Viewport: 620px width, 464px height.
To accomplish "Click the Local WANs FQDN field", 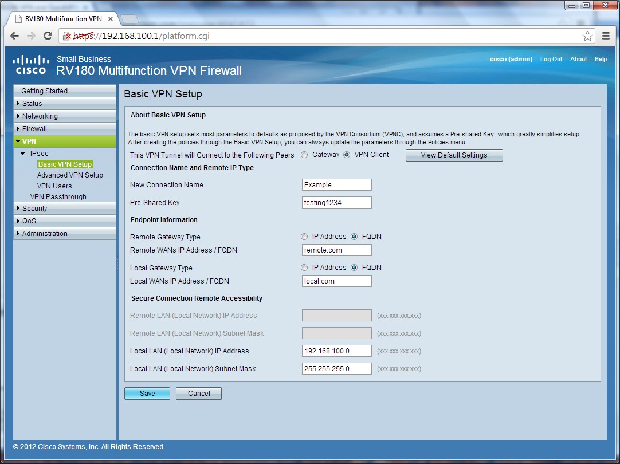I will coord(337,281).
